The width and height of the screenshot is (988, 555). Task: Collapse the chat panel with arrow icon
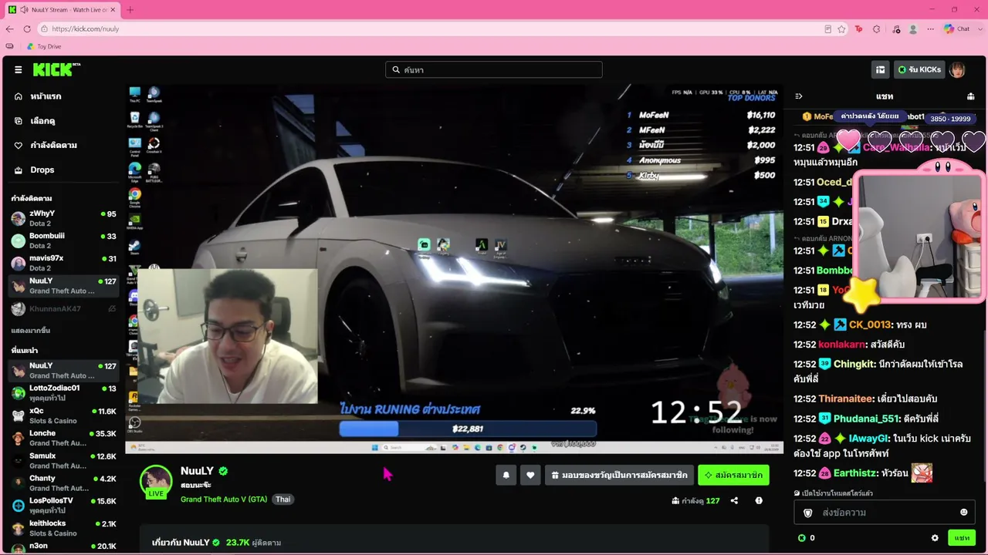(799, 96)
